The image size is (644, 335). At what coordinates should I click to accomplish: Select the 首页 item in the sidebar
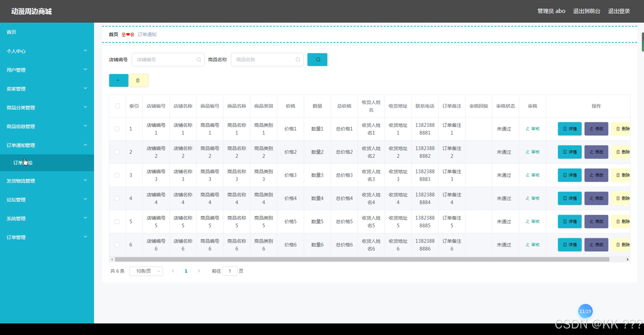point(12,32)
